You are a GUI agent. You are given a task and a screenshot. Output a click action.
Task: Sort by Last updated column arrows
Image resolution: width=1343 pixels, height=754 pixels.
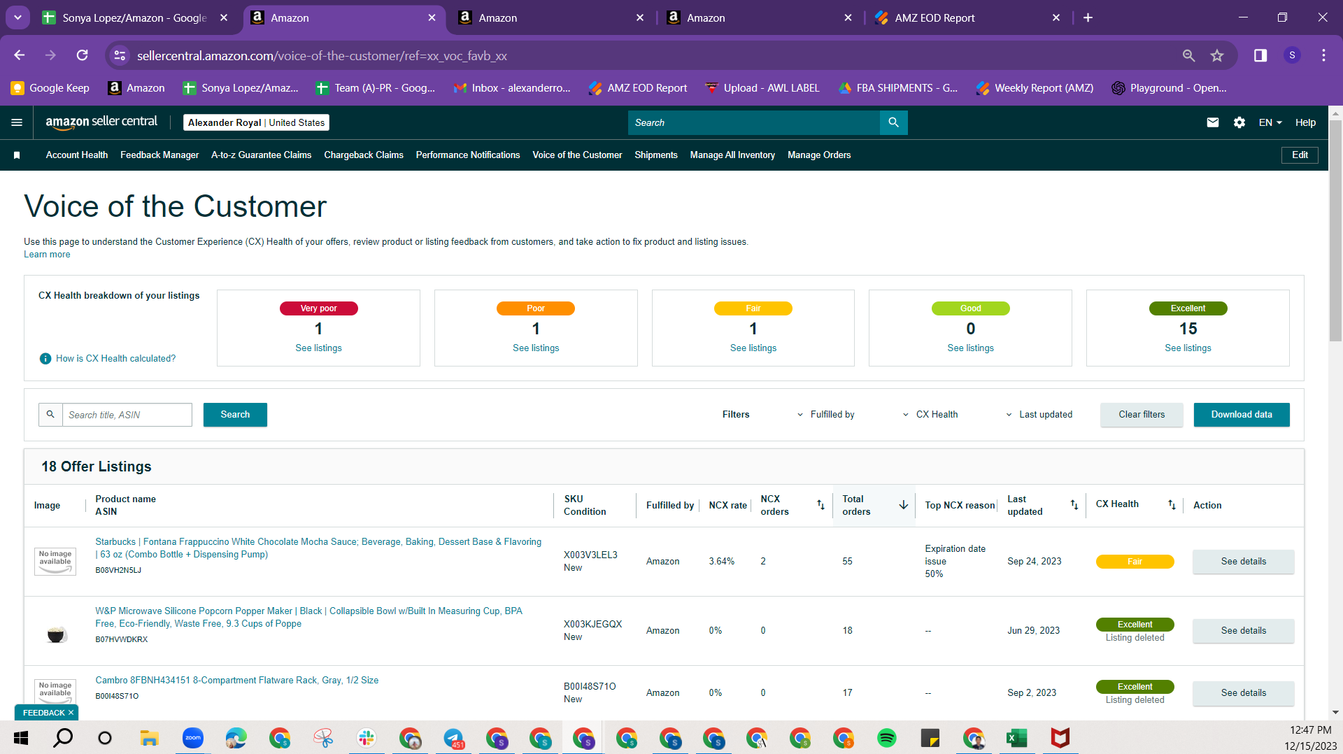[x=1074, y=505]
